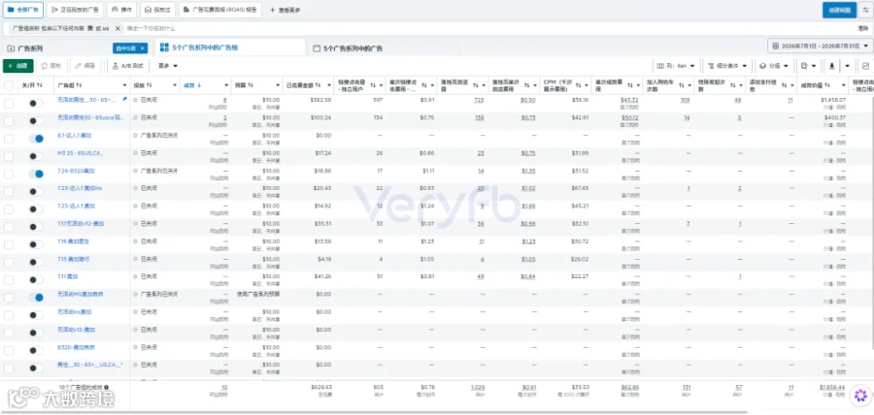The height and width of the screenshot is (415, 874).
Task: Open the 广告花费回报 (ROAS) 报告 tab
Action: click(220, 10)
